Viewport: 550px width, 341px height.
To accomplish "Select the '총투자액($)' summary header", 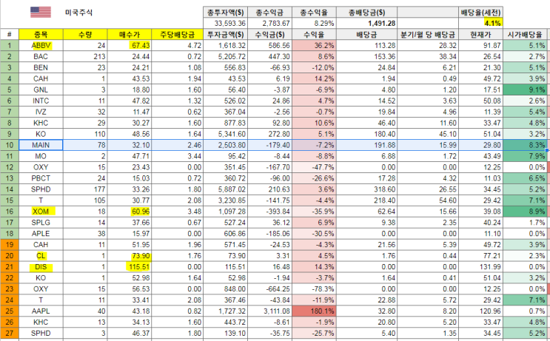I will coord(226,13).
